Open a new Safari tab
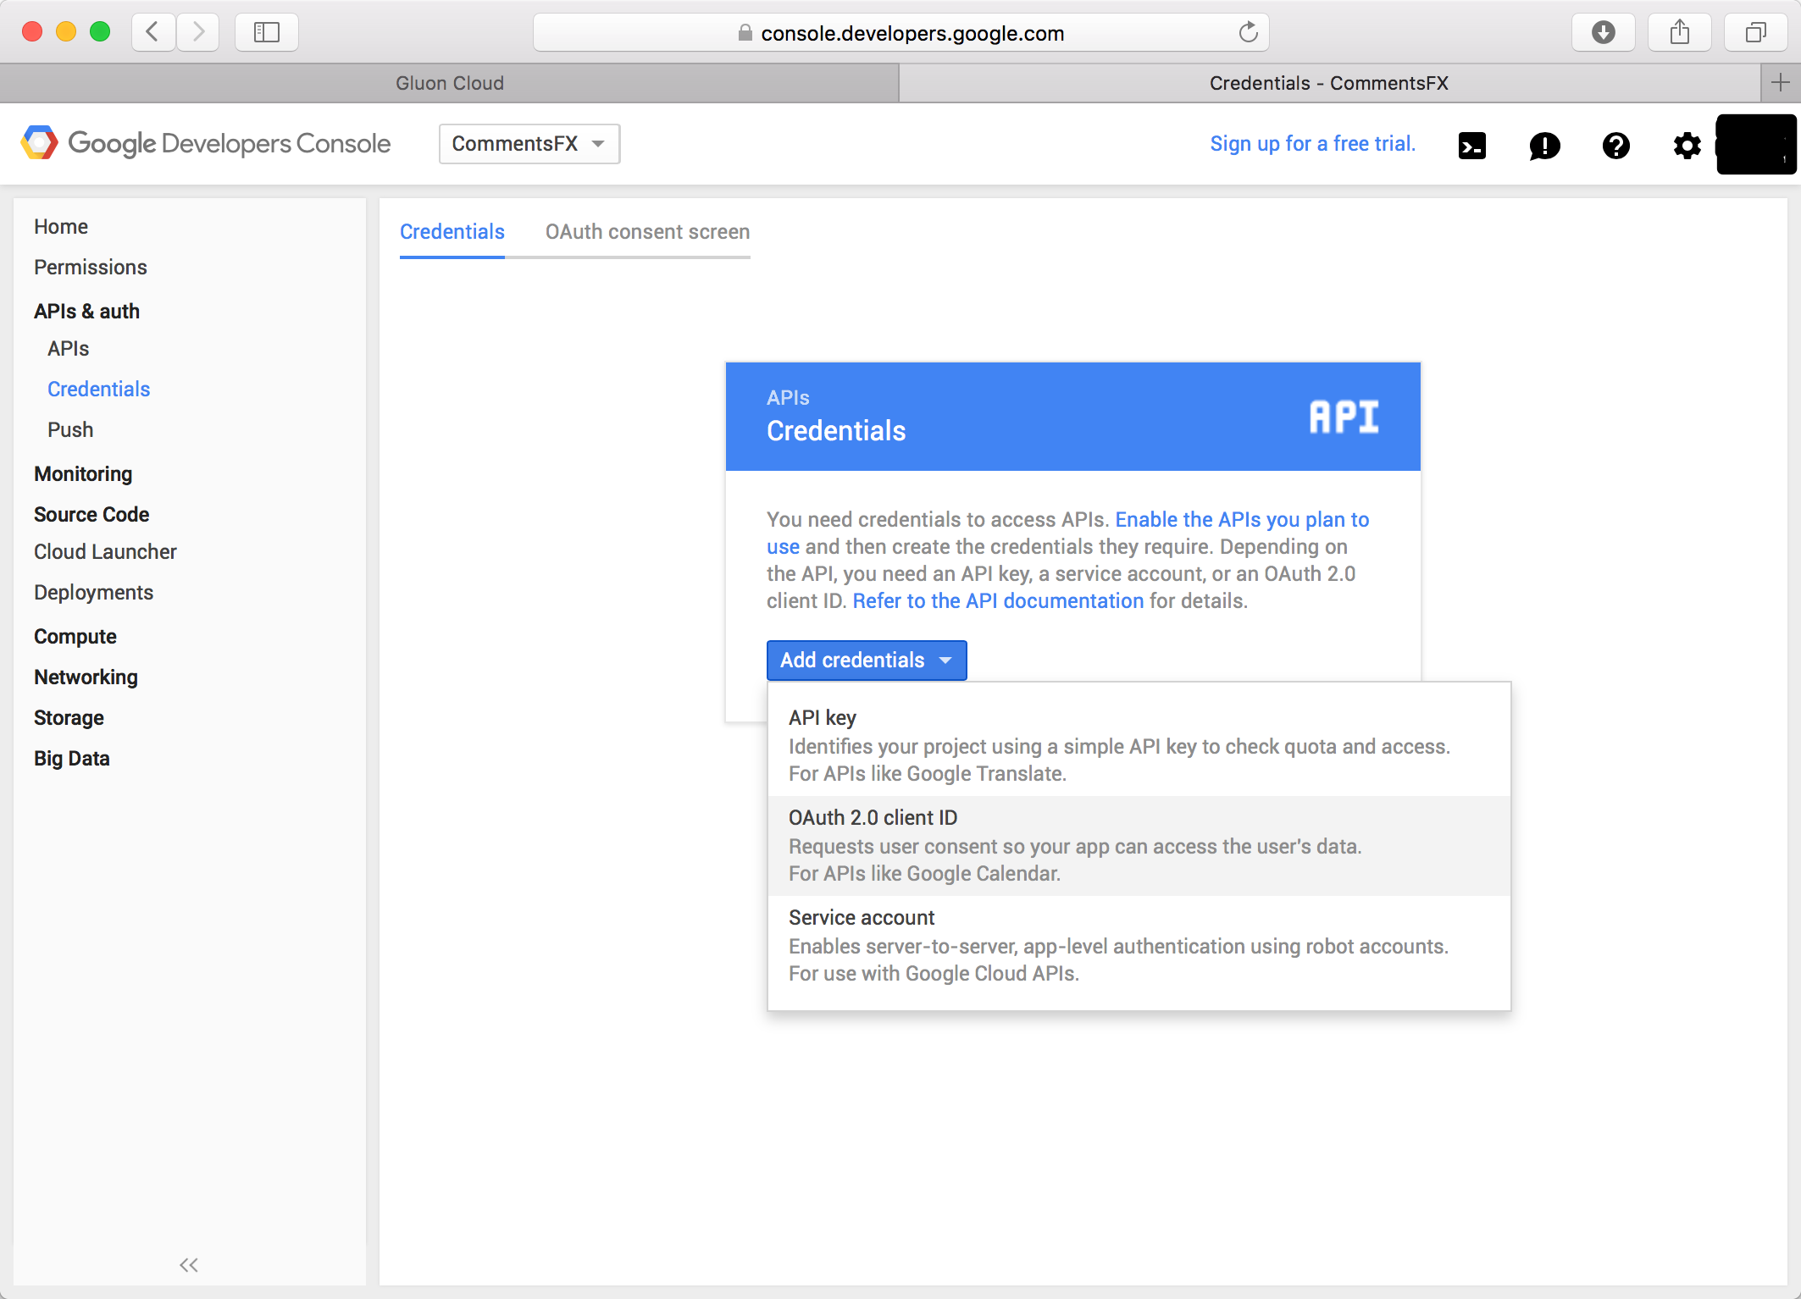 pyautogui.click(x=1781, y=83)
